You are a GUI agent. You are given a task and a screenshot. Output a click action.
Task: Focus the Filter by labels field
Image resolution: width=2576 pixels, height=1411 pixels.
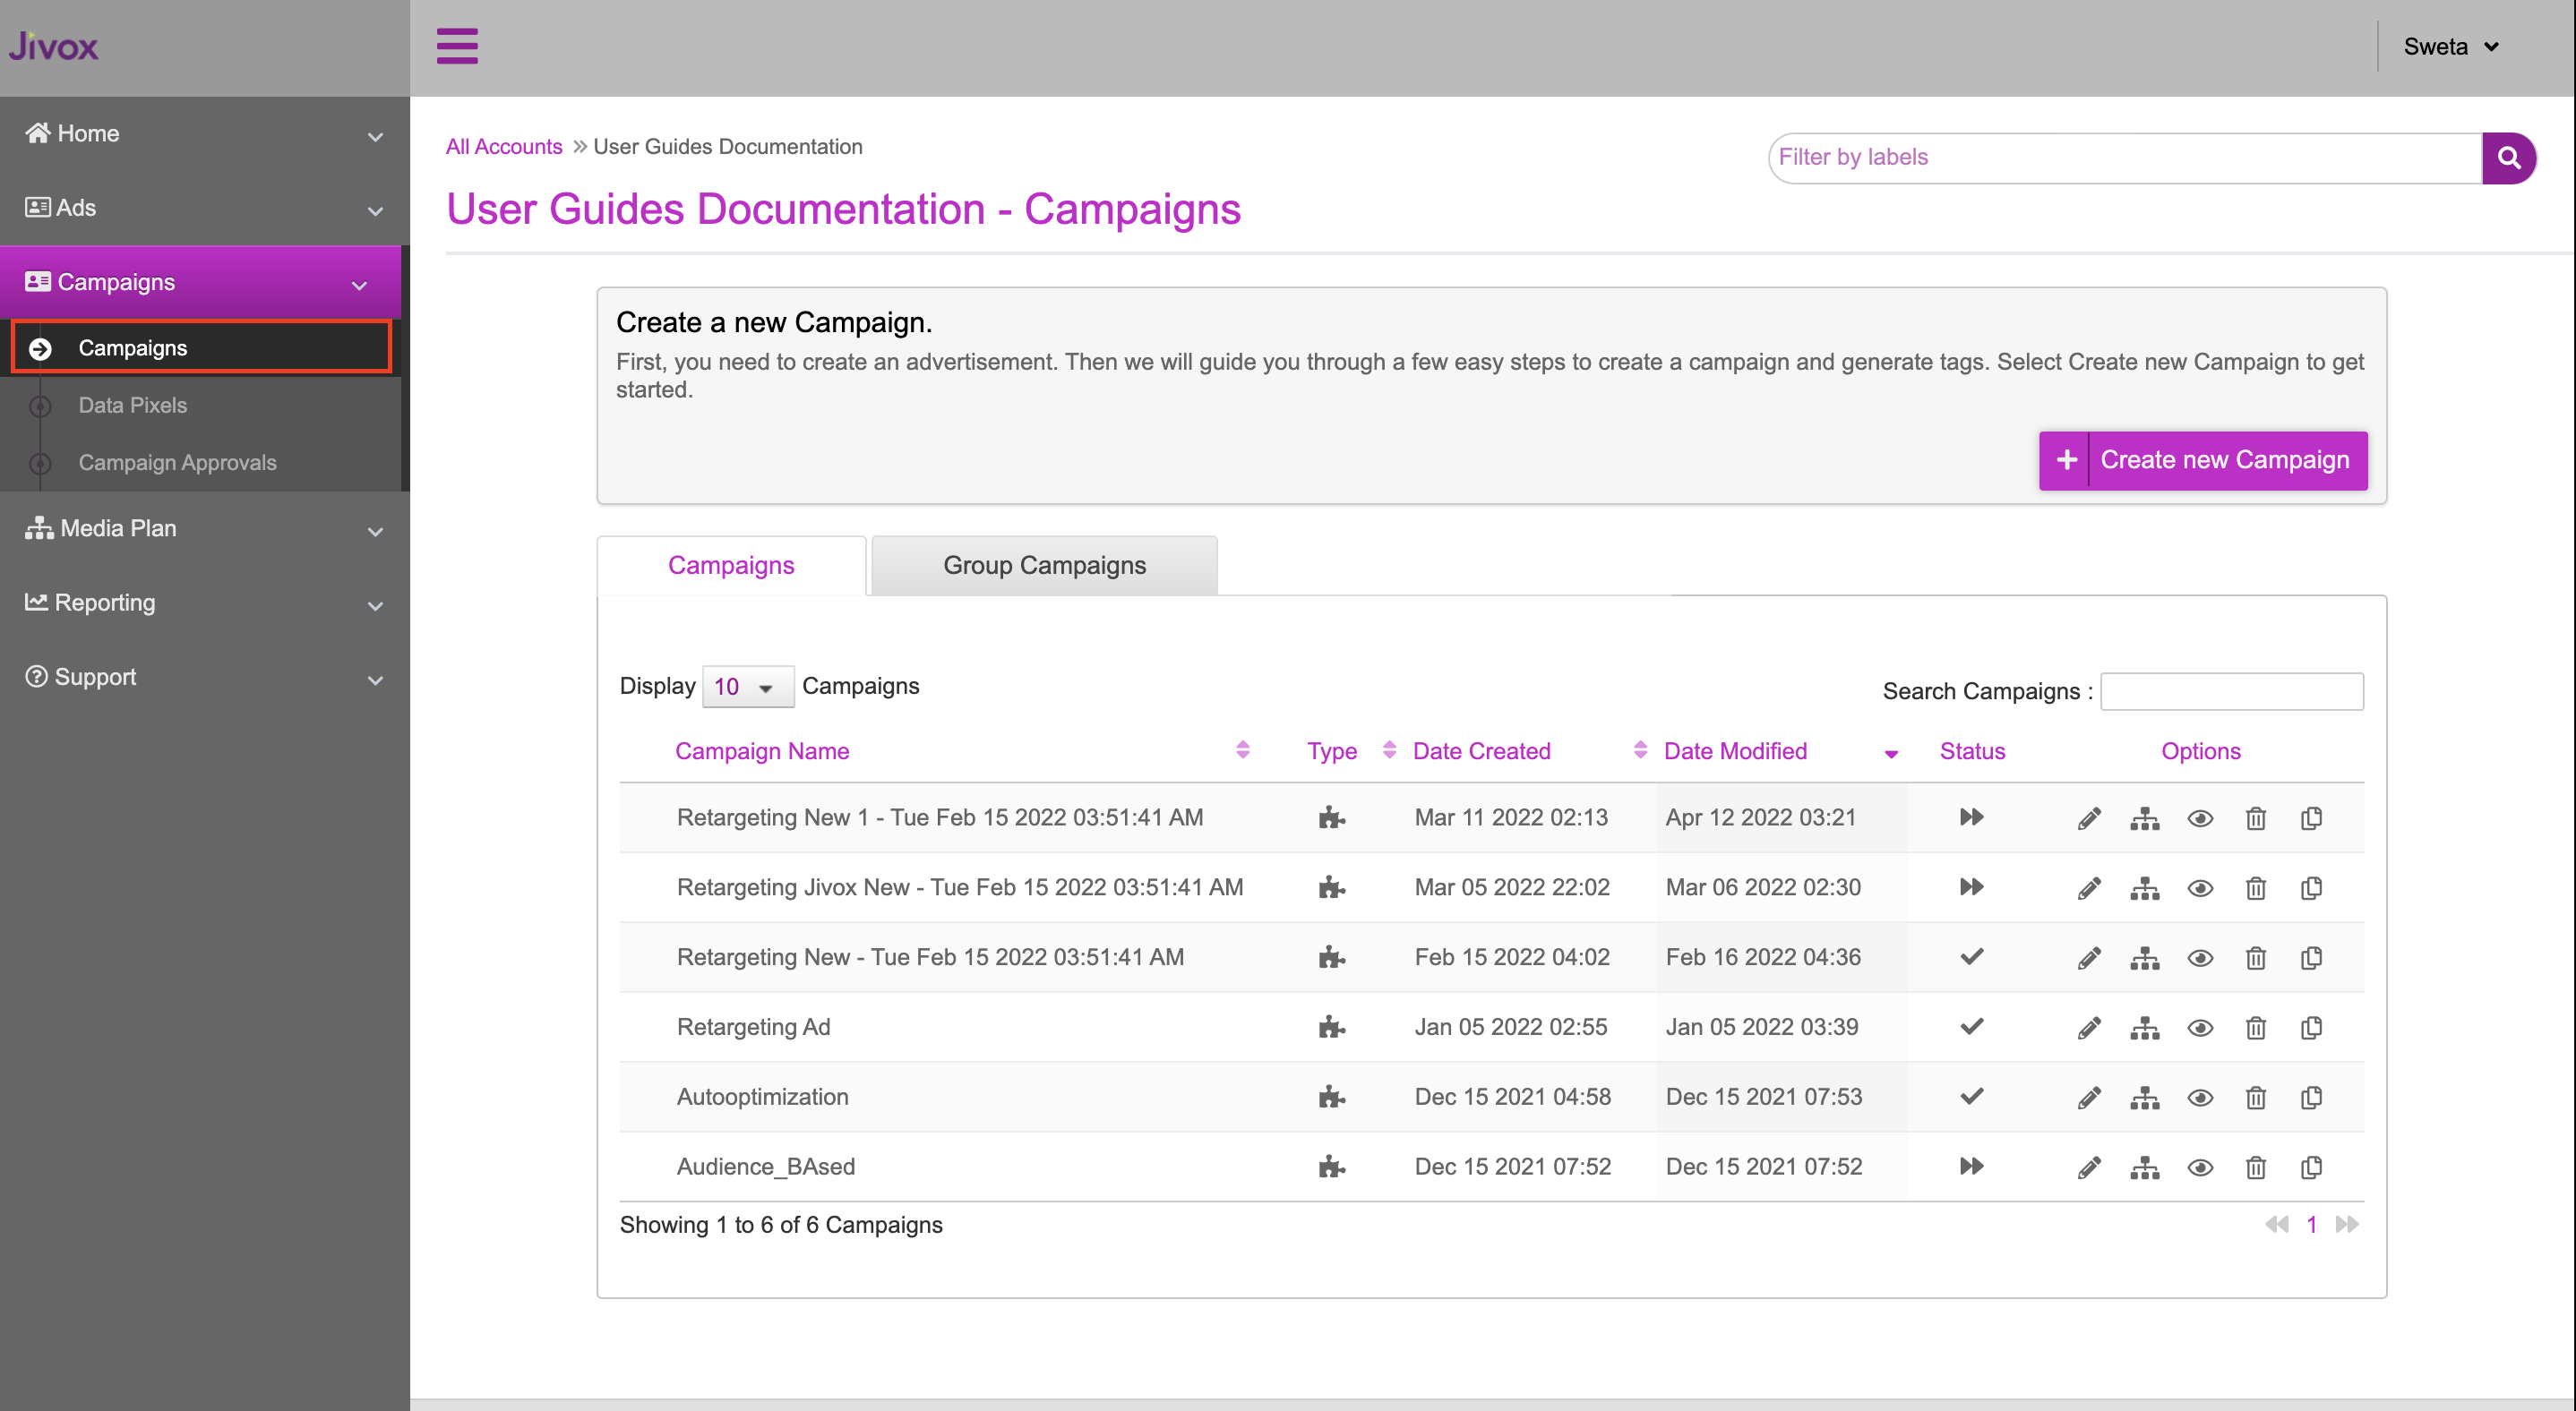(x=2125, y=158)
